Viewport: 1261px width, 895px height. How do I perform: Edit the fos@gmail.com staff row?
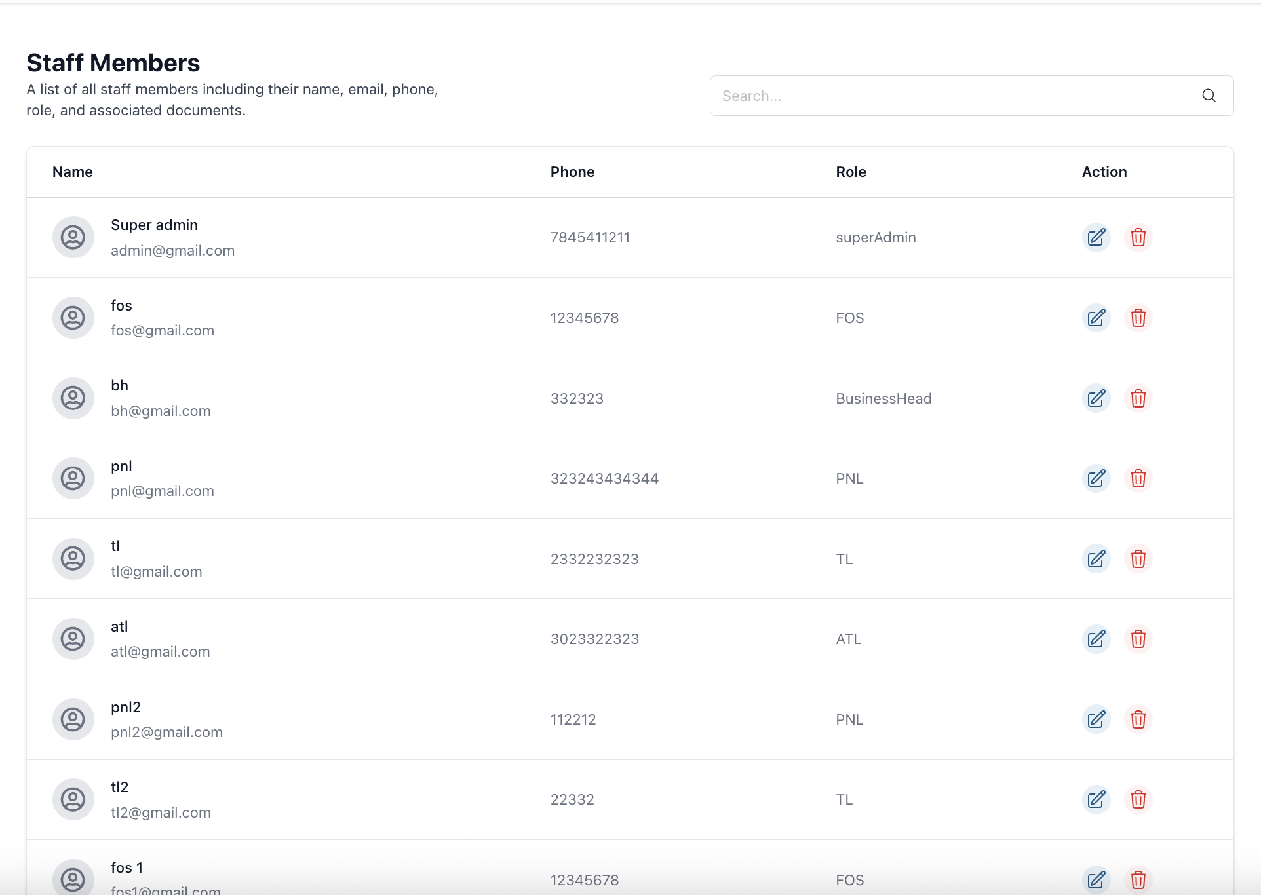1096,318
